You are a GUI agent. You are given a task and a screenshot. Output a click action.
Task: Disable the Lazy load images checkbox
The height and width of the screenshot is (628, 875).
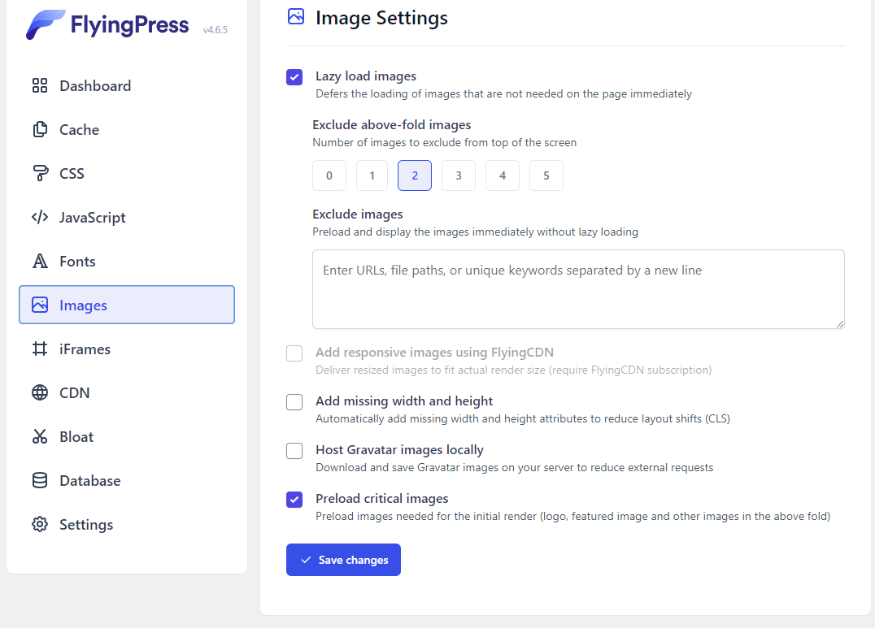click(294, 76)
